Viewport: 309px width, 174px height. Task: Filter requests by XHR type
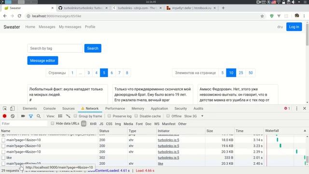93,124
